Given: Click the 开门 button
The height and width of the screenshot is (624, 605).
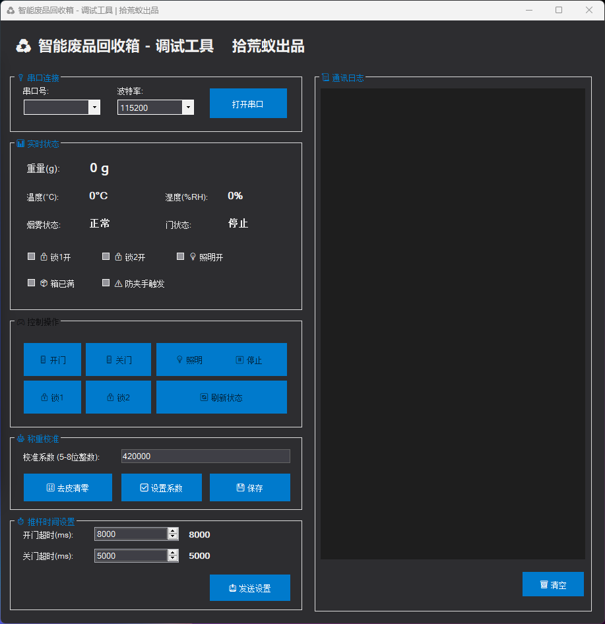Looking at the screenshot, I should pyautogui.click(x=52, y=359).
